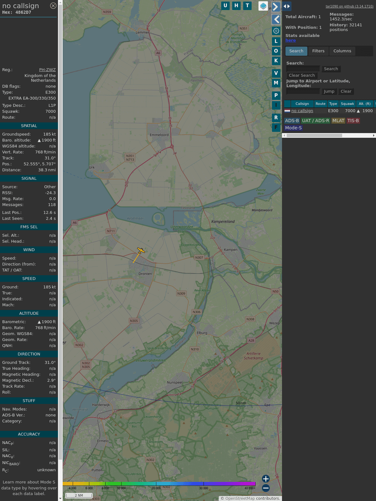Click the Hex: 4862D7 label

pos(17,13)
